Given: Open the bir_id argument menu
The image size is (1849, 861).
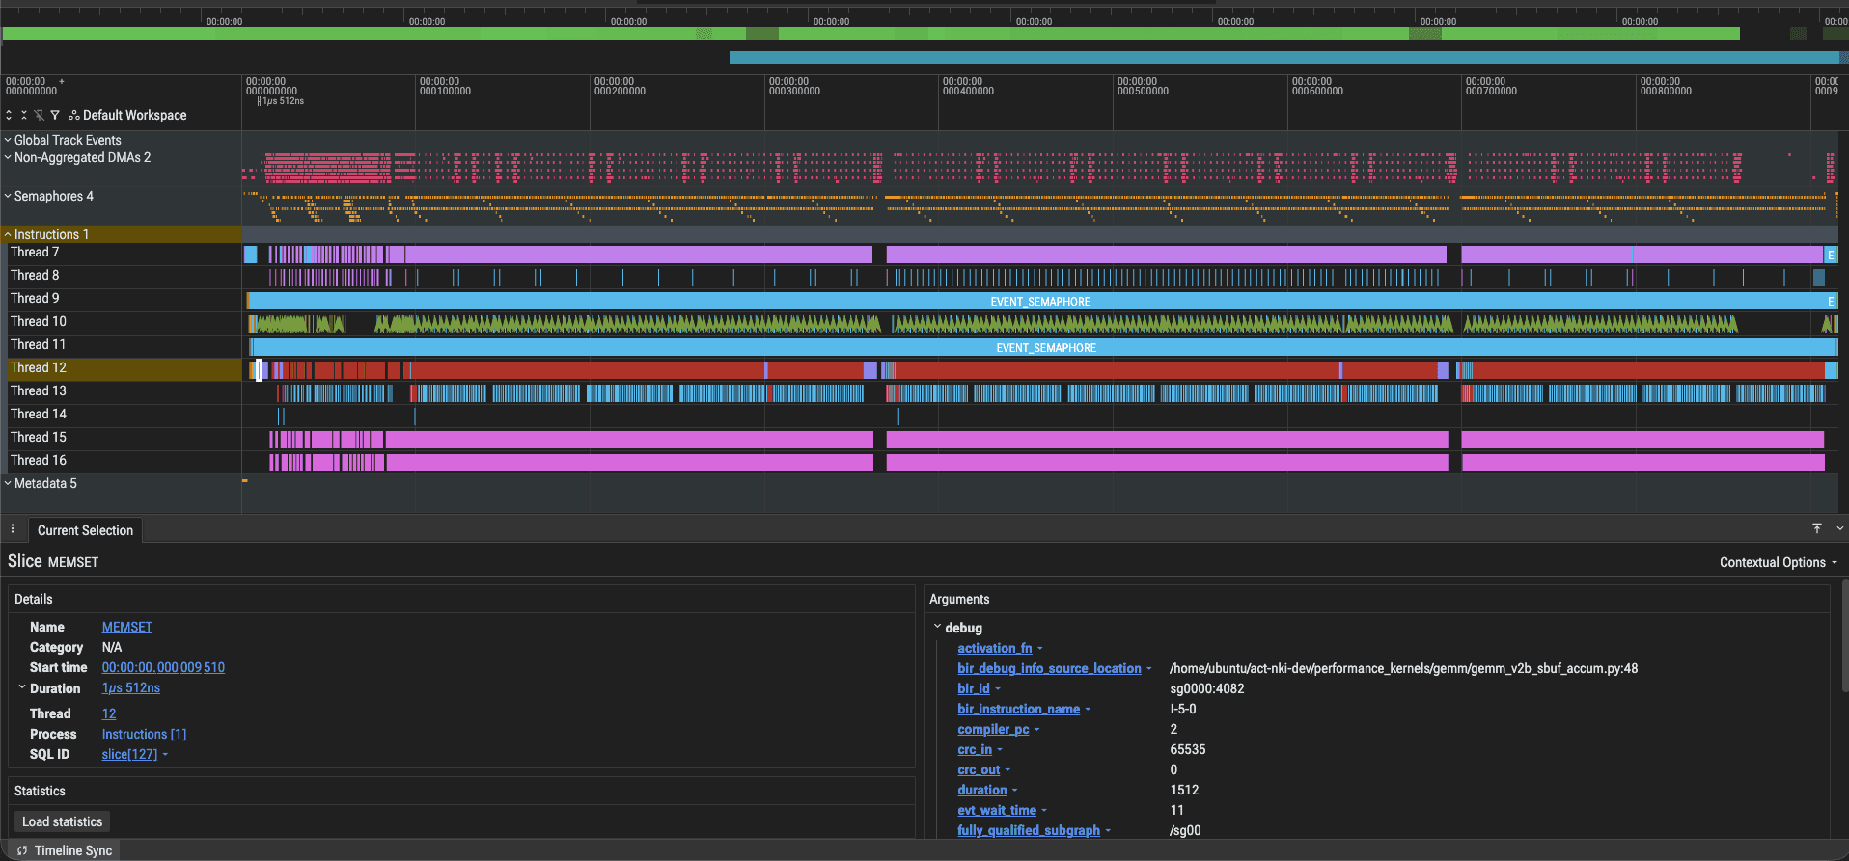Looking at the screenshot, I should click(979, 688).
